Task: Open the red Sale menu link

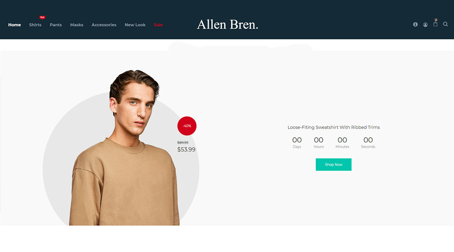Action: click(158, 25)
